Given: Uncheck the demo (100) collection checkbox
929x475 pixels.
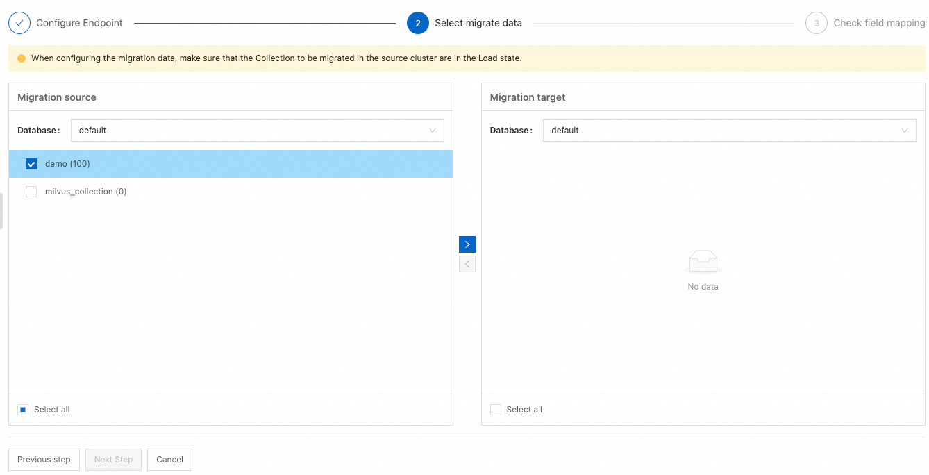Looking at the screenshot, I should pyautogui.click(x=31, y=164).
